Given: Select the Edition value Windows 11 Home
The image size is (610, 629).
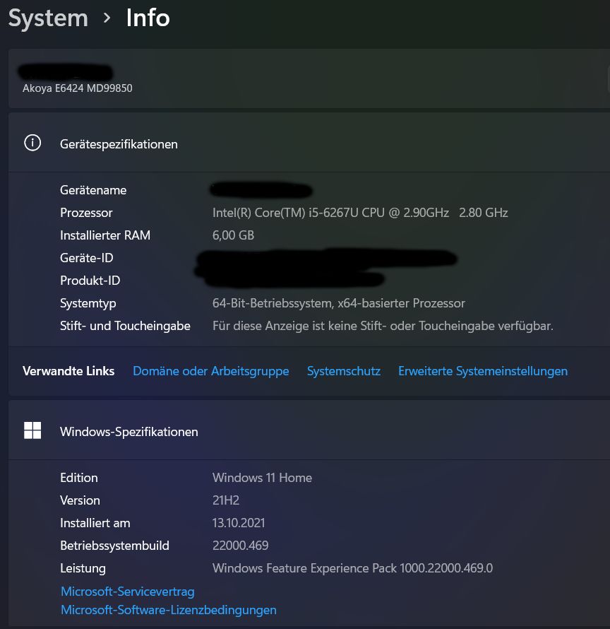Looking at the screenshot, I should point(262,477).
